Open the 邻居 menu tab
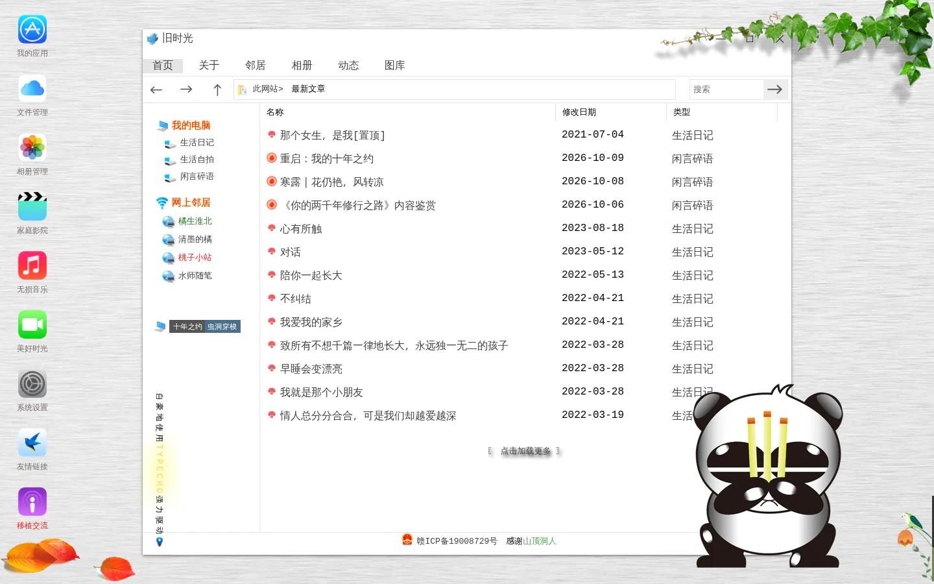This screenshot has width=934, height=584. click(256, 66)
